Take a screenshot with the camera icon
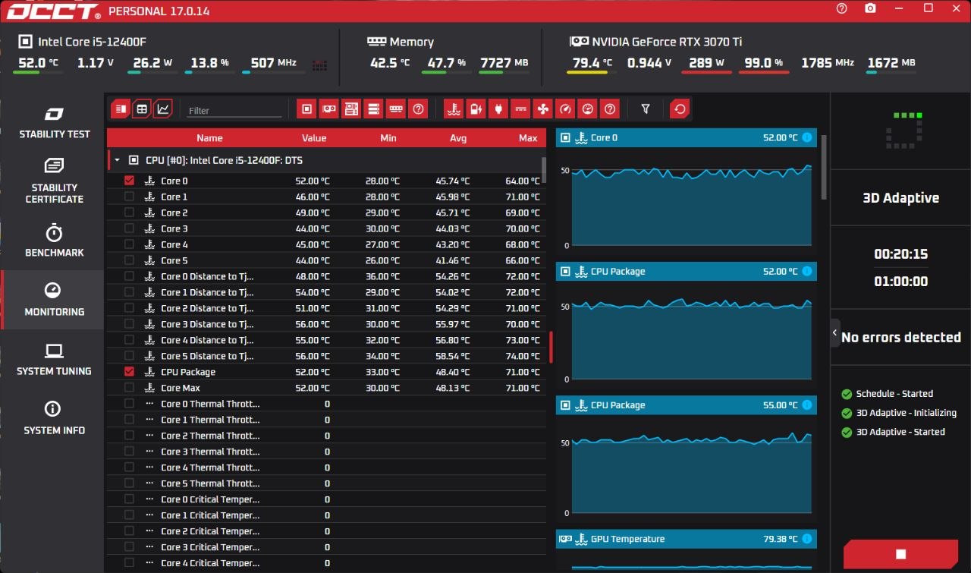971x573 pixels. tap(870, 8)
